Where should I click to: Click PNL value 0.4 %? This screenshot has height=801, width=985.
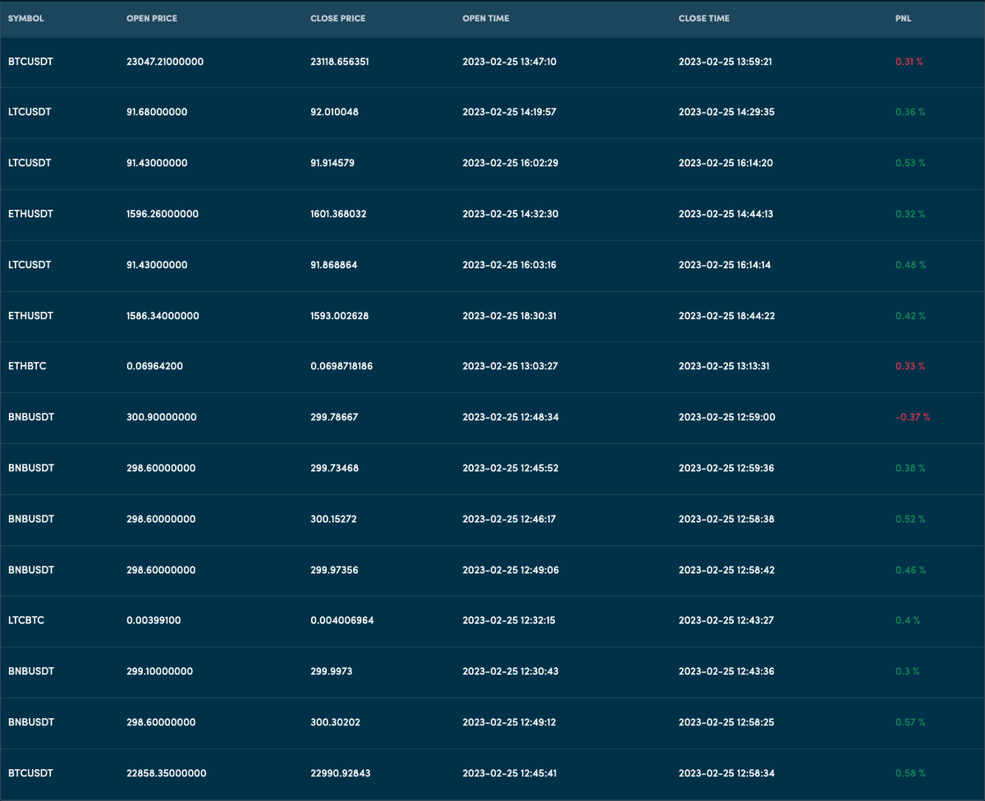[908, 620]
